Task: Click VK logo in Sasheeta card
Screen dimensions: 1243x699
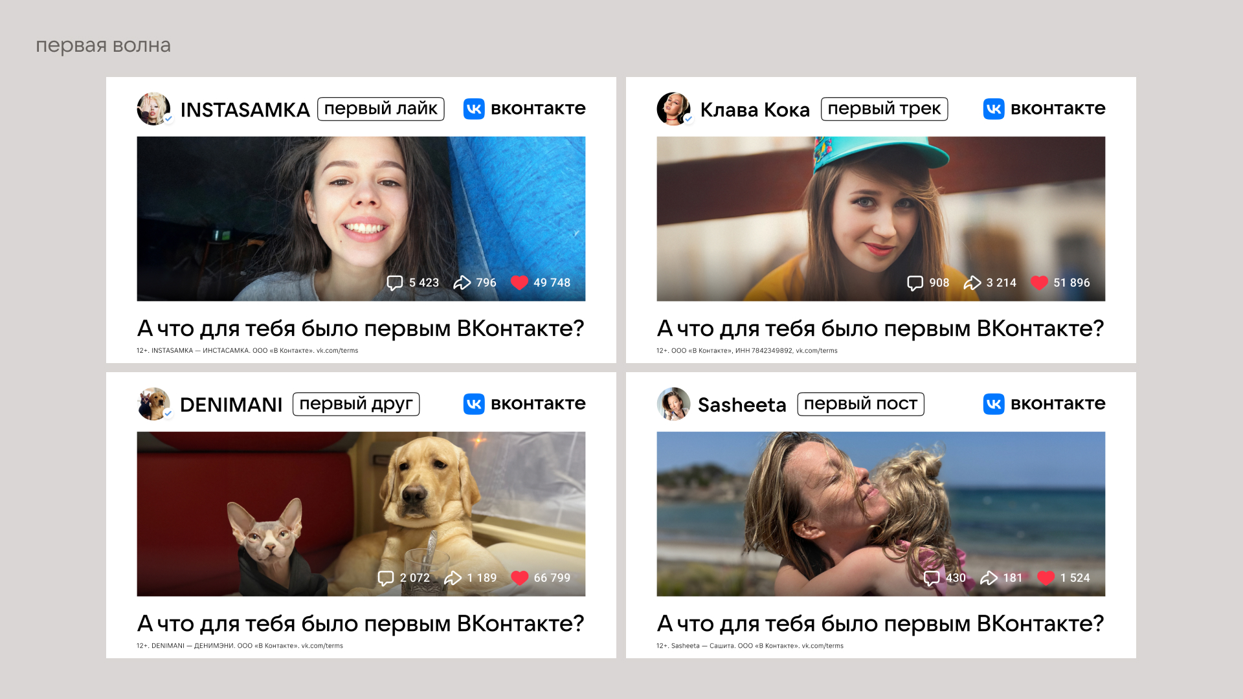Action: click(x=994, y=404)
